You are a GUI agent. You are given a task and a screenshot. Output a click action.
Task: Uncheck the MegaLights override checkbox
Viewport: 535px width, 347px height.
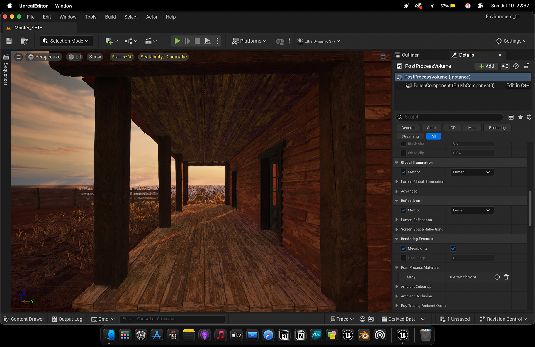(403, 248)
